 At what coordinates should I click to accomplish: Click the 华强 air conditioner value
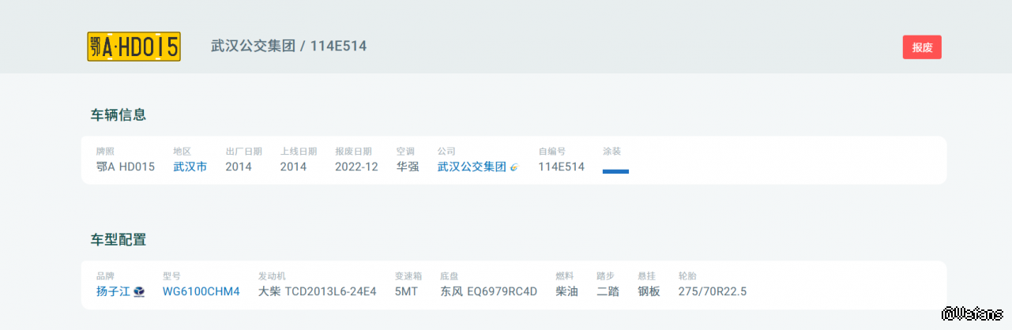[408, 167]
